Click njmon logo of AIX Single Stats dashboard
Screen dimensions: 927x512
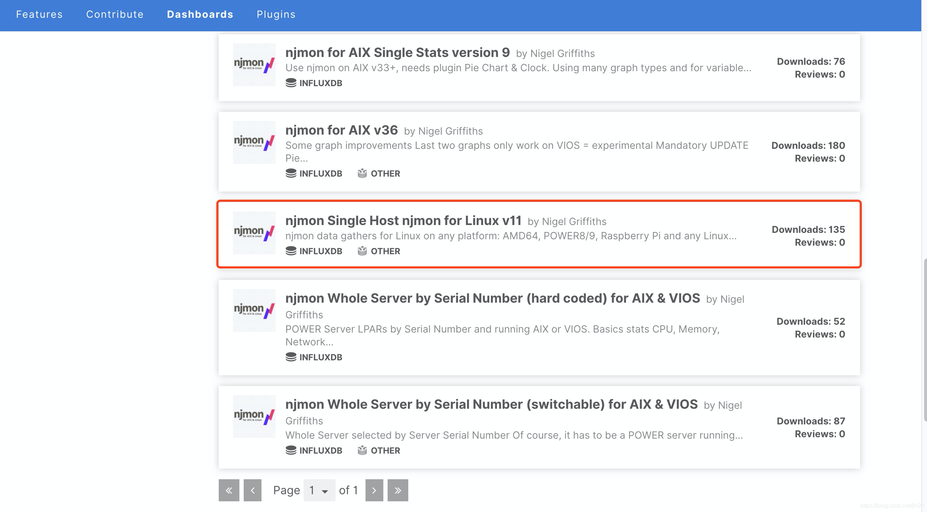254,65
